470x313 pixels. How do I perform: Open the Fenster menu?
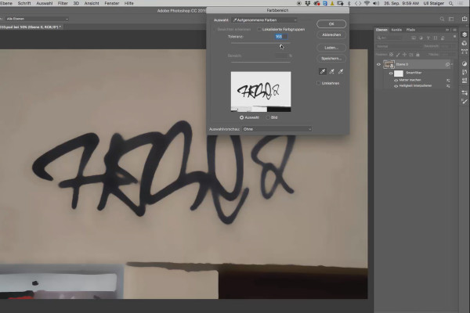click(112, 3)
